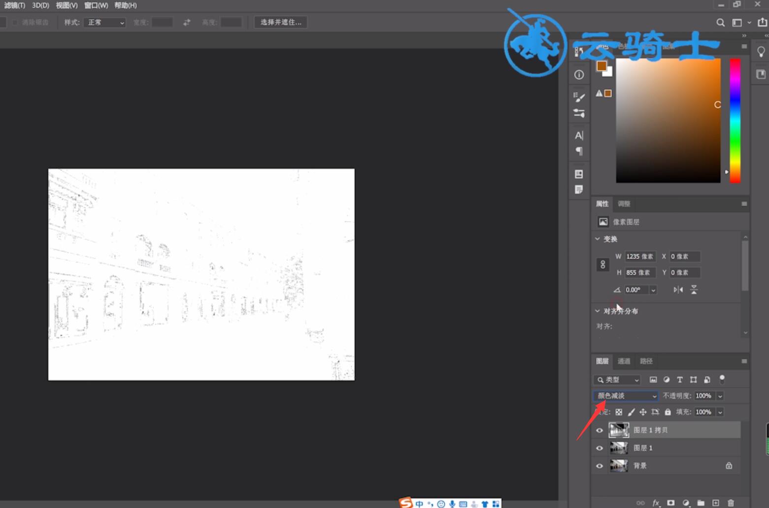Click the X position field
The image size is (769, 508).
685,257
